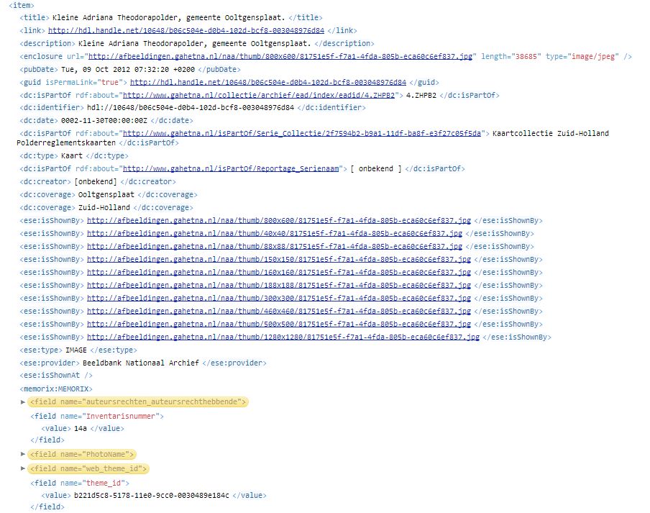Open the 150x150 thumbnail URL
Screen dimensions: 650x513
[279, 259]
